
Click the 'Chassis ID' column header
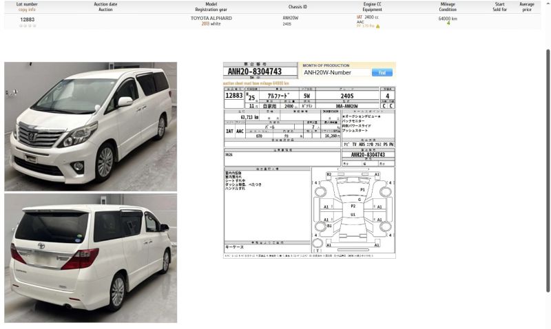[x=298, y=7]
